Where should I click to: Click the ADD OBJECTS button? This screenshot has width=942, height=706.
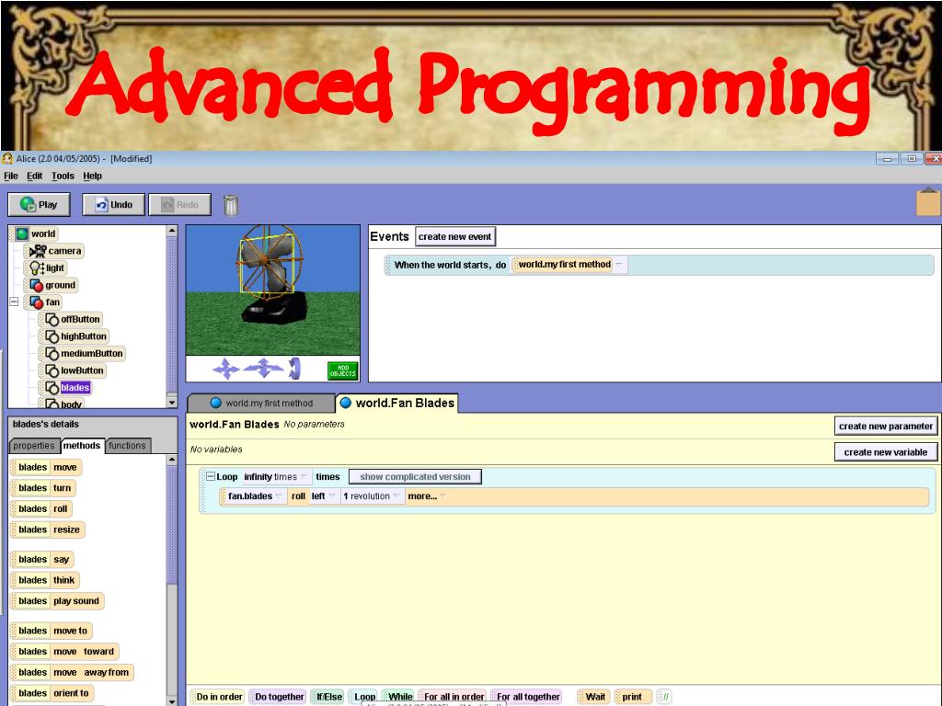(342, 370)
